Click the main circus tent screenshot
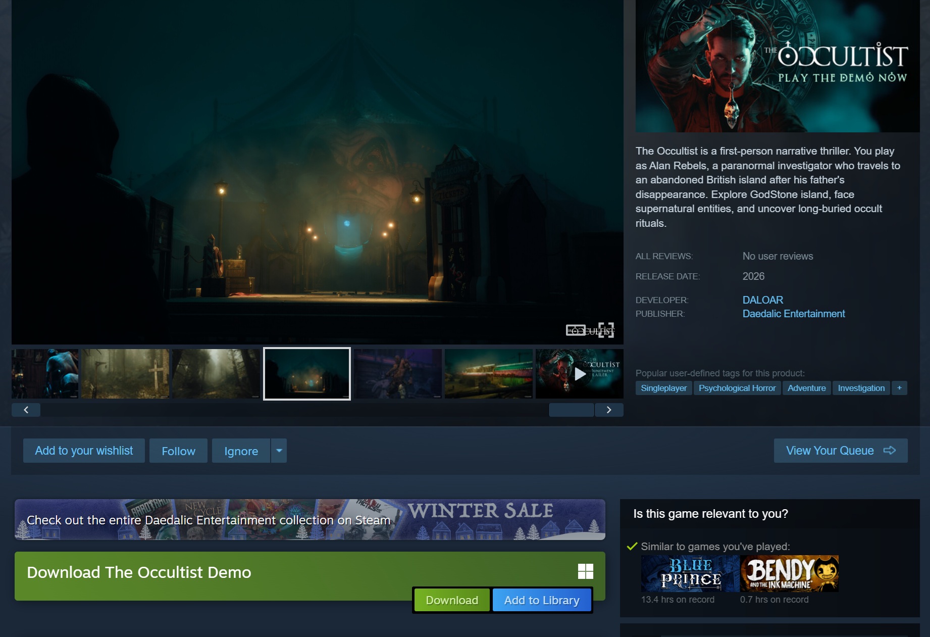 click(318, 172)
